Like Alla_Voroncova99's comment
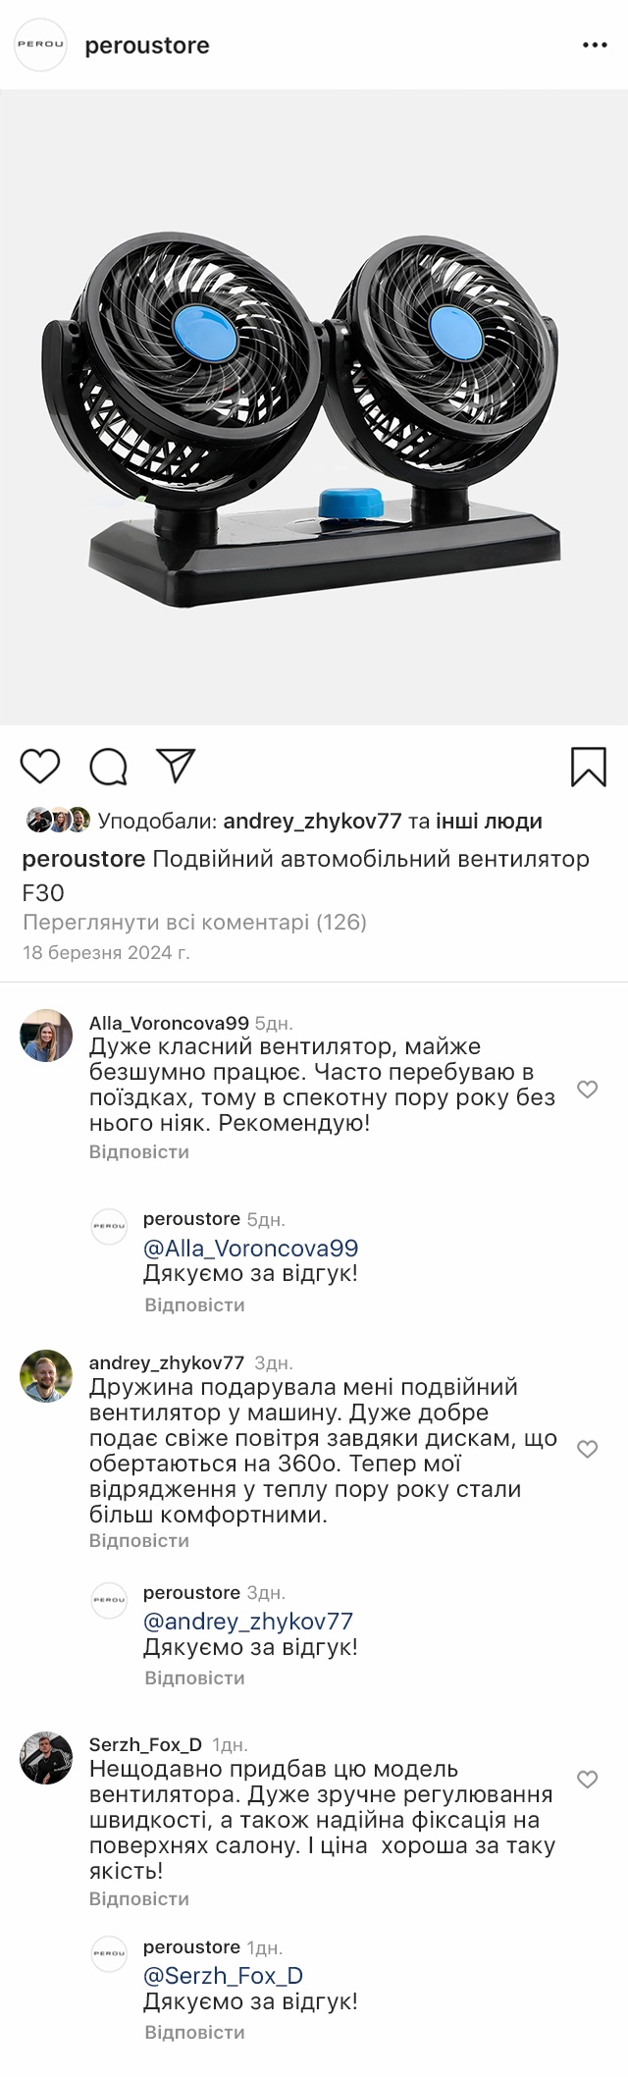The width and height of the screenshot is (628, 2077). point(587,1089)
